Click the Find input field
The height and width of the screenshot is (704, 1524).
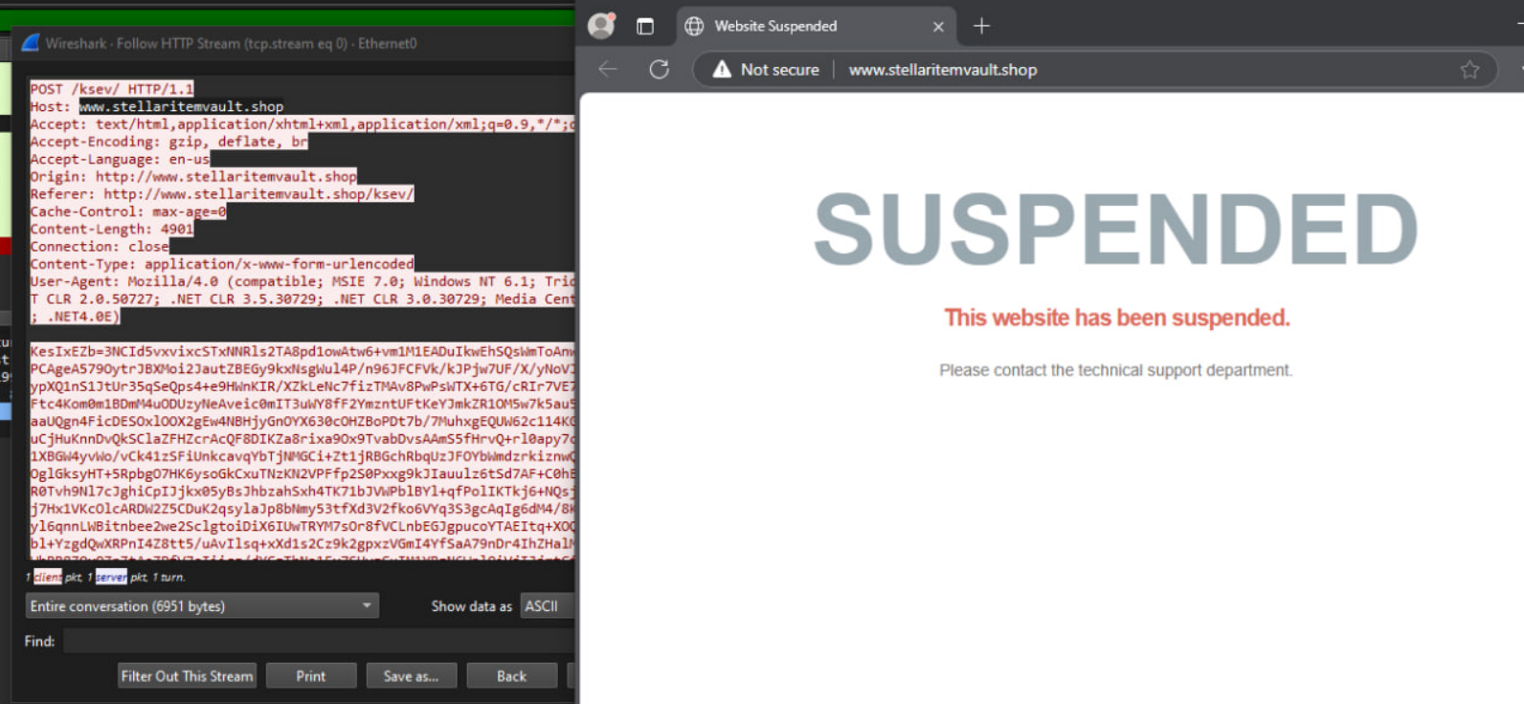click(x=319, y=641)
